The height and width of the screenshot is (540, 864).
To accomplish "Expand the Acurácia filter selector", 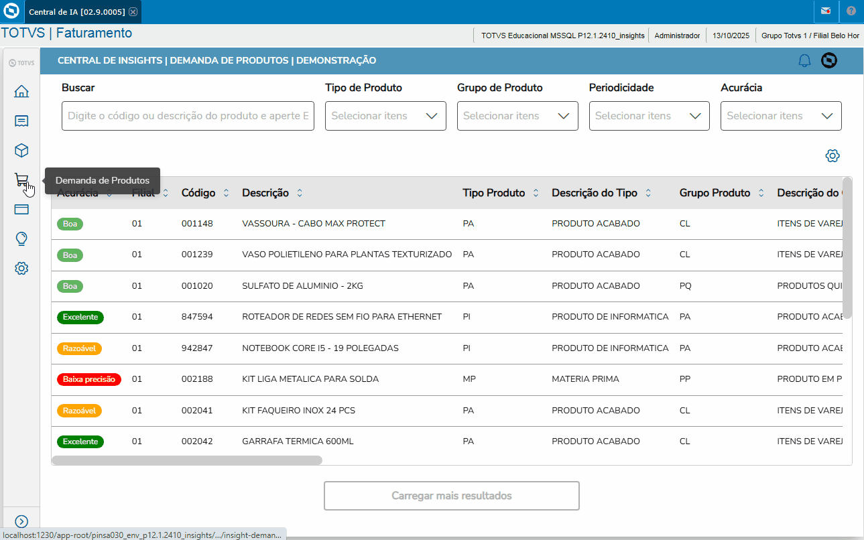I will [781, 115].
